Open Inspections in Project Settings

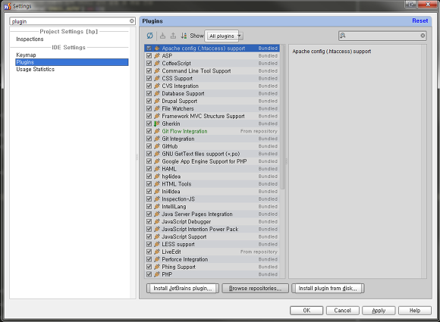tap(30, 39)
